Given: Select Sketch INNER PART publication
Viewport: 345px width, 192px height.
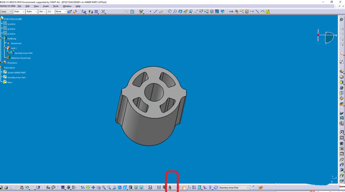Looking at the screenshot, I should 17,73.
